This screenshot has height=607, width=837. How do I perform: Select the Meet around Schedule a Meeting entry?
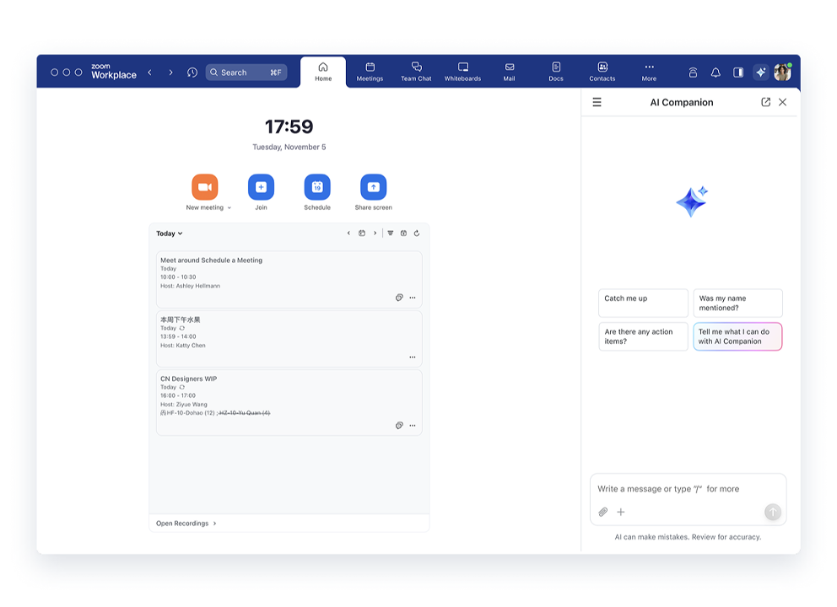(289, 280)
